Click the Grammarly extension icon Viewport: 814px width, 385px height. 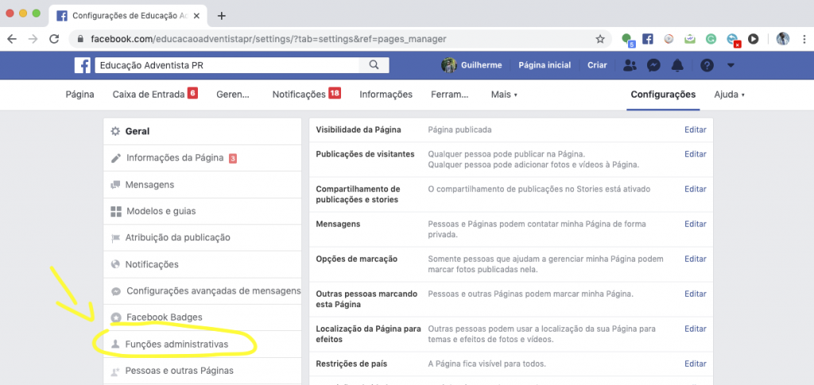pyautogui.click(x=711, y=39)
